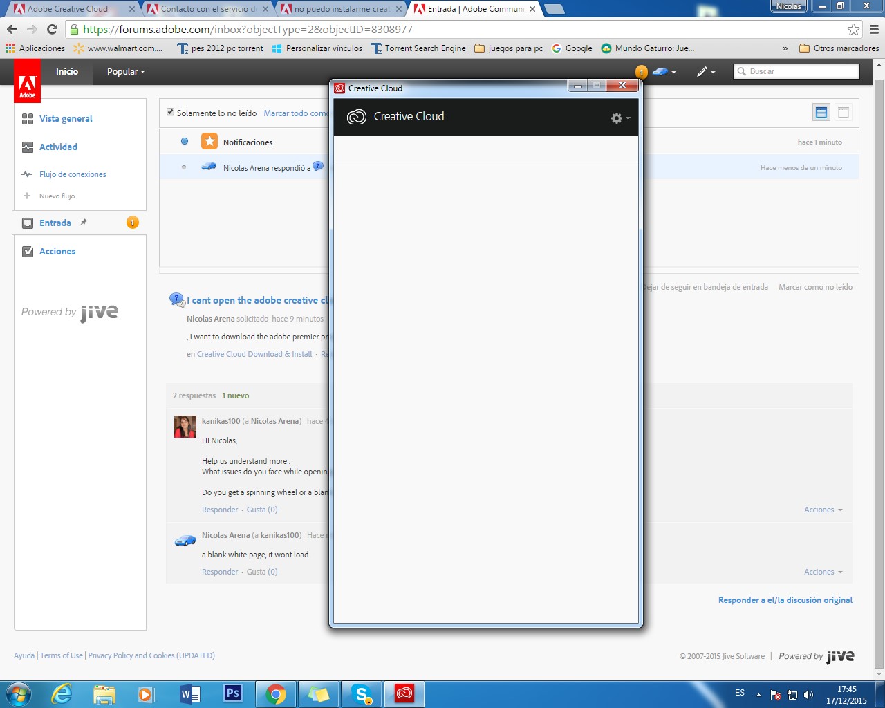
Task: Click browser reload icon
Action: pyautogui.click(x=52, y=29)
